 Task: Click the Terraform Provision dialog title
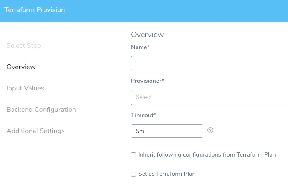(x=35, y=10)
